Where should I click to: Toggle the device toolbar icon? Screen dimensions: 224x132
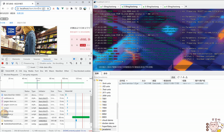click(x=7, y=59)
